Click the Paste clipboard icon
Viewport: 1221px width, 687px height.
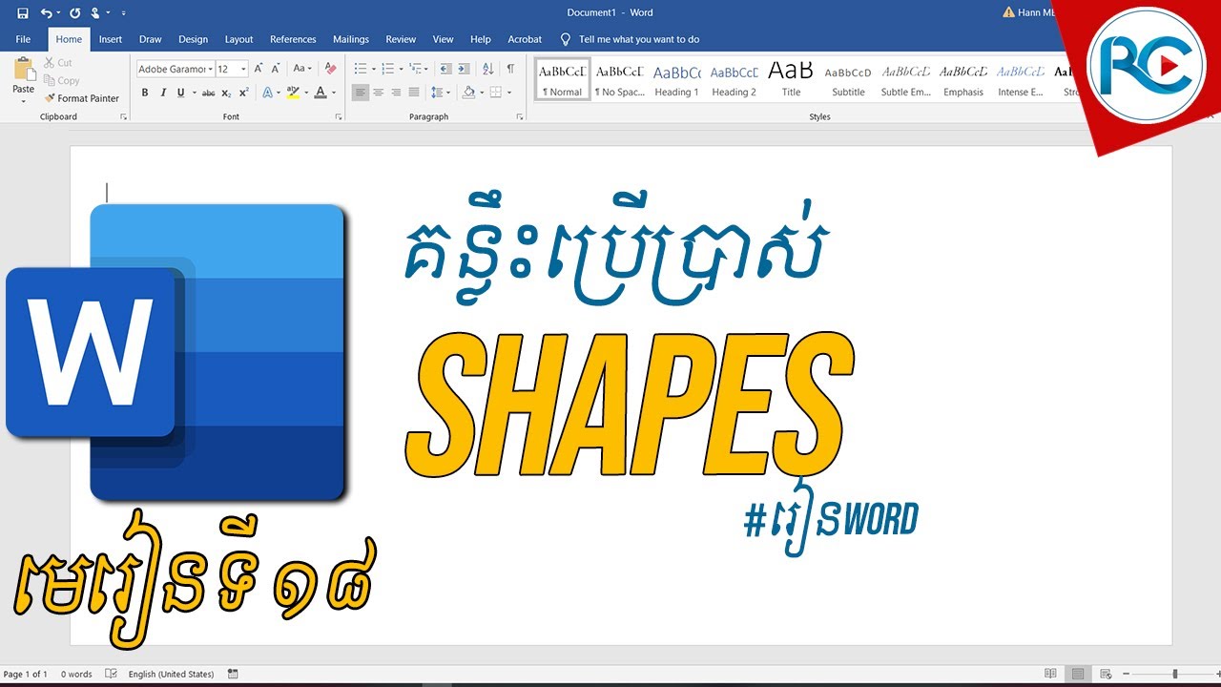[24, 70]
